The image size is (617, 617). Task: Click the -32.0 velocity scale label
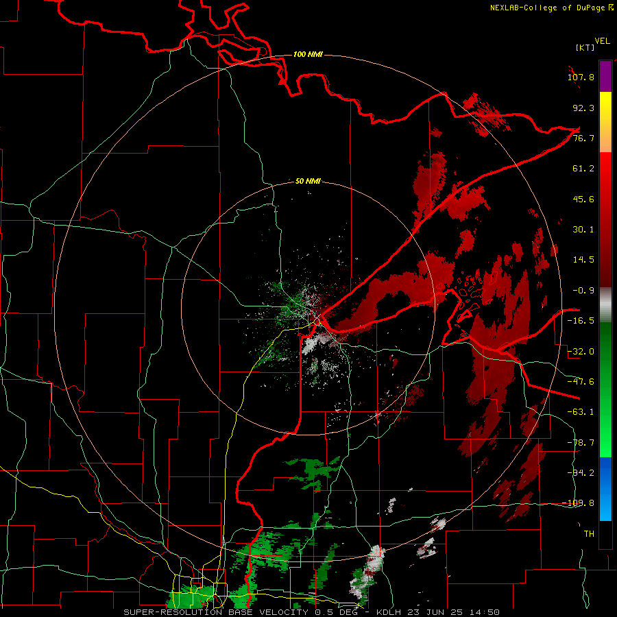click(x=581, y=352)
